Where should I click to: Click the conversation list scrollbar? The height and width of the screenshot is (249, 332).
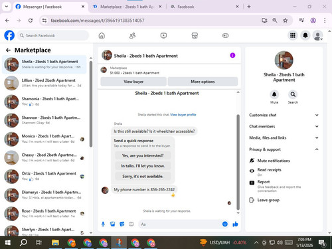[x=91, y=104]
